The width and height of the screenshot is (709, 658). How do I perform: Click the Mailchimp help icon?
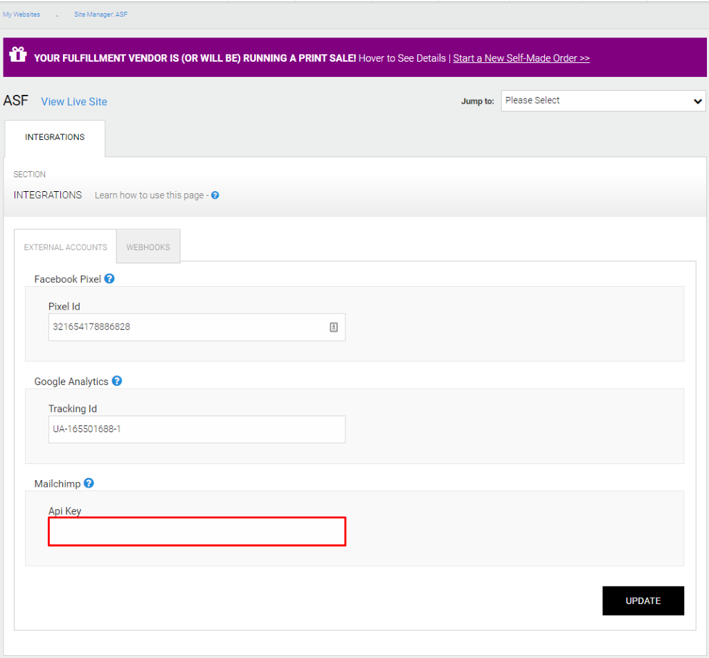pyautogui.click(x=89, y=483)
